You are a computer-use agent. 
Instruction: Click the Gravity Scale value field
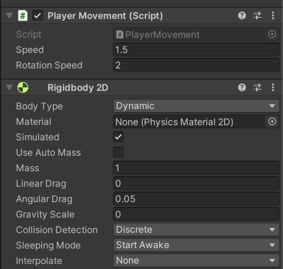coord(196,214)
